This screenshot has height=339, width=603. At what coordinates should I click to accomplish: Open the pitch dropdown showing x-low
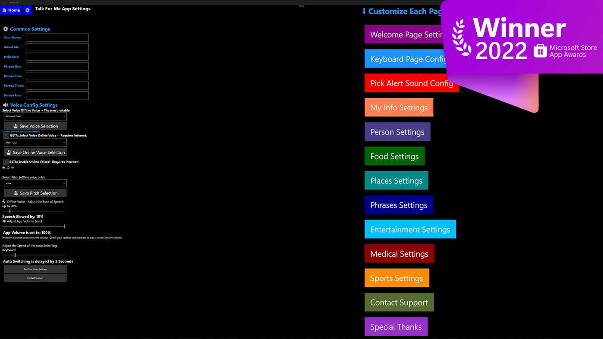(34, 183)
